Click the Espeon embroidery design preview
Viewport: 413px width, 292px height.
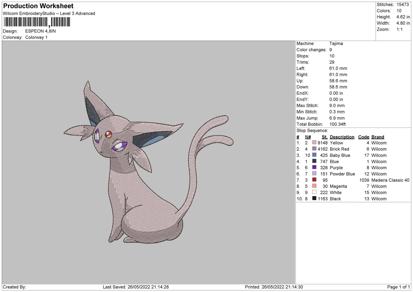[x=149, y=162]
